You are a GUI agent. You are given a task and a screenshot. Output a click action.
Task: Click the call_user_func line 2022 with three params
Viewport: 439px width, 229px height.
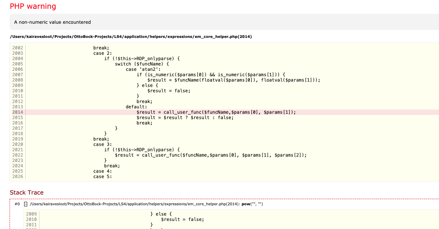pos(211,155)
